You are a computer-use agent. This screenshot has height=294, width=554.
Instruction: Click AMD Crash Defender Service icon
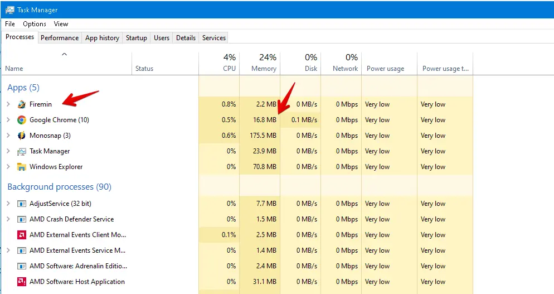(x=22, y=219)
